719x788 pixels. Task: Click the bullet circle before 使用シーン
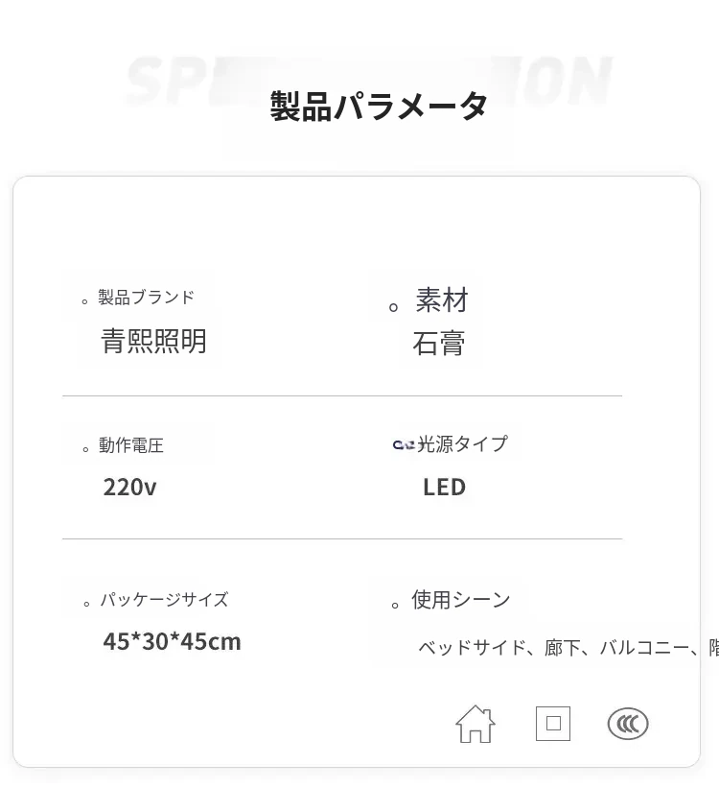[x=395, y=605]
